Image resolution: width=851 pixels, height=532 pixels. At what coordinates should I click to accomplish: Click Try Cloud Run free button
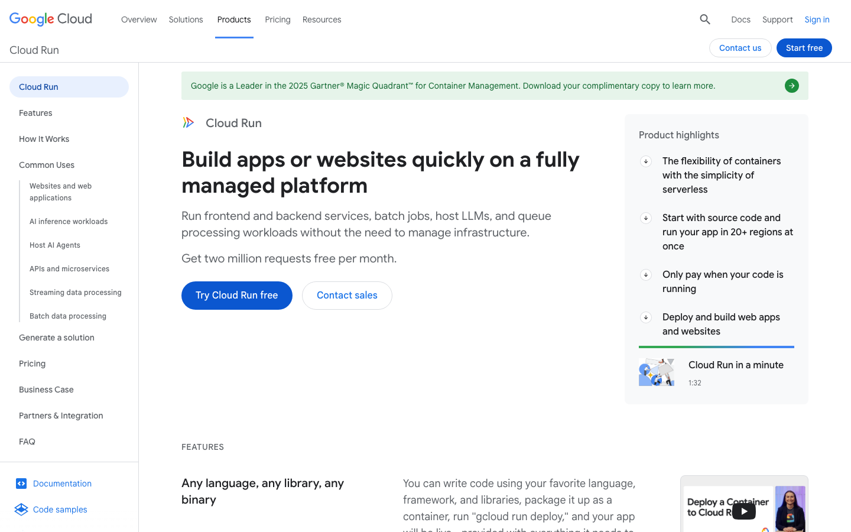(x=237, y=296)
